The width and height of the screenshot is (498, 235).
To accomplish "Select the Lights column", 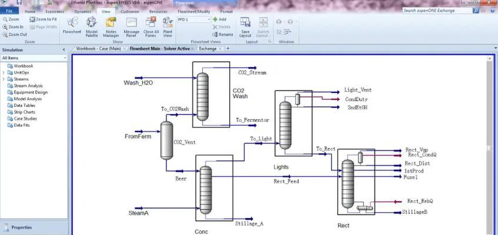I will [285, 125].
